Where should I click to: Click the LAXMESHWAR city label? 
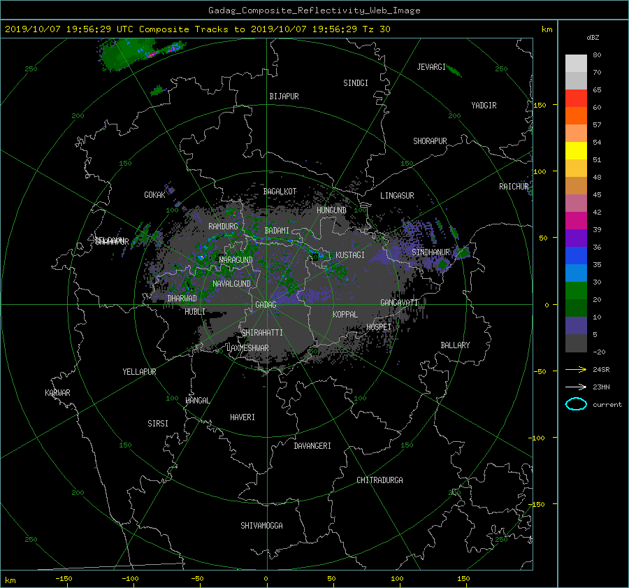(x=247, y=348)
